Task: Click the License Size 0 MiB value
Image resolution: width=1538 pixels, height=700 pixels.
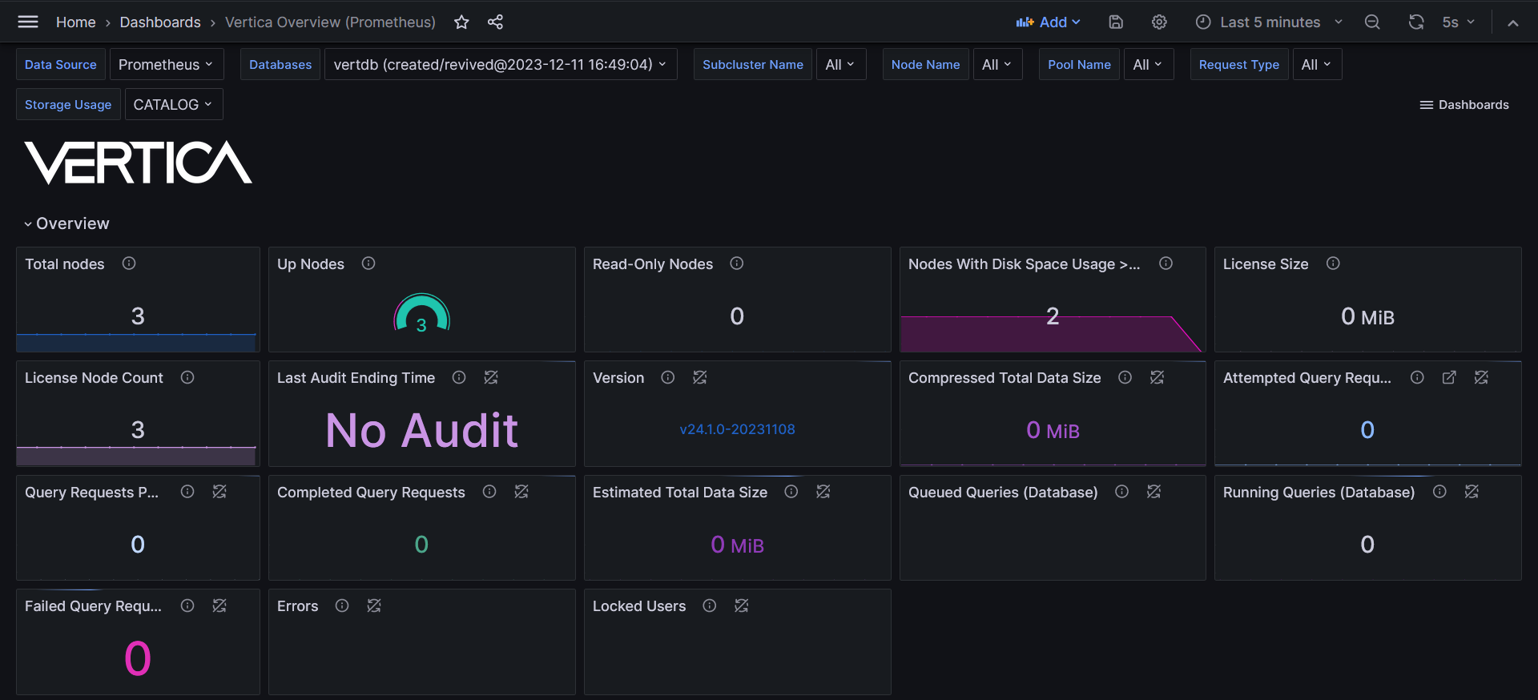Action: coord(1367,316)
